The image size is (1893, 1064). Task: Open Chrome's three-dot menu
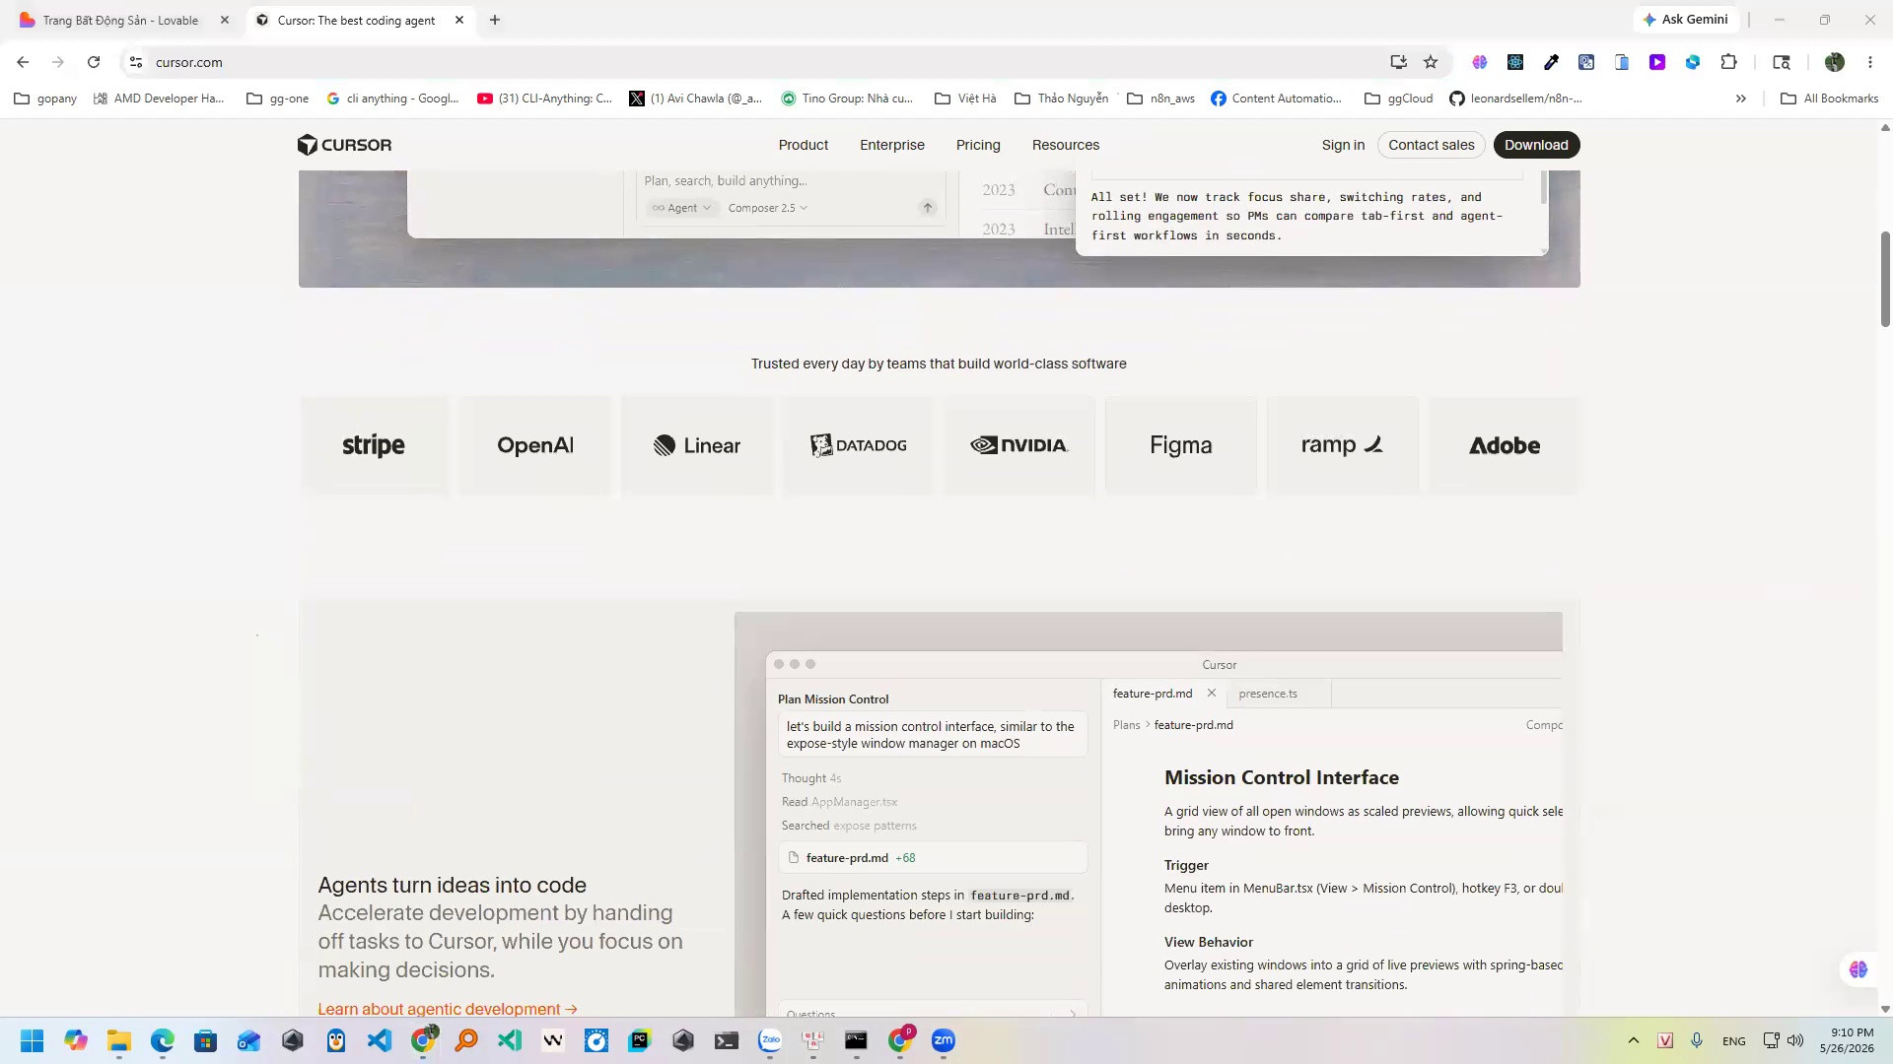[x=1870, y=62]
